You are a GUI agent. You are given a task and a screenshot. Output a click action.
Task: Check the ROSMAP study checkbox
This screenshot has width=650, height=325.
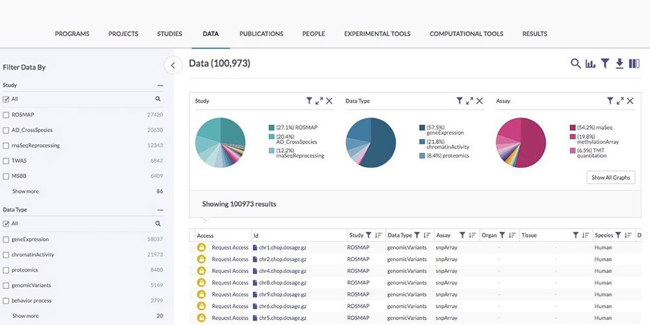pos(6,115)
